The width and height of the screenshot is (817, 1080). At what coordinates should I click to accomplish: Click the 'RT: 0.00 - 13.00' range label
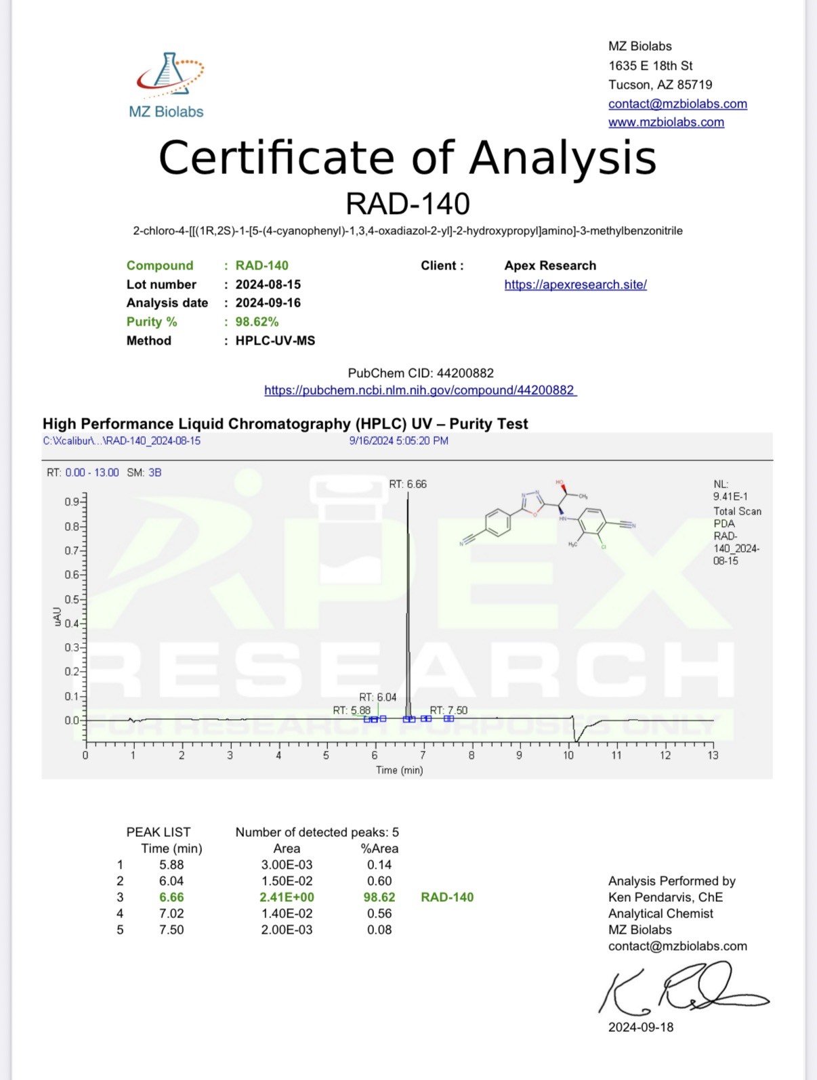83,473
